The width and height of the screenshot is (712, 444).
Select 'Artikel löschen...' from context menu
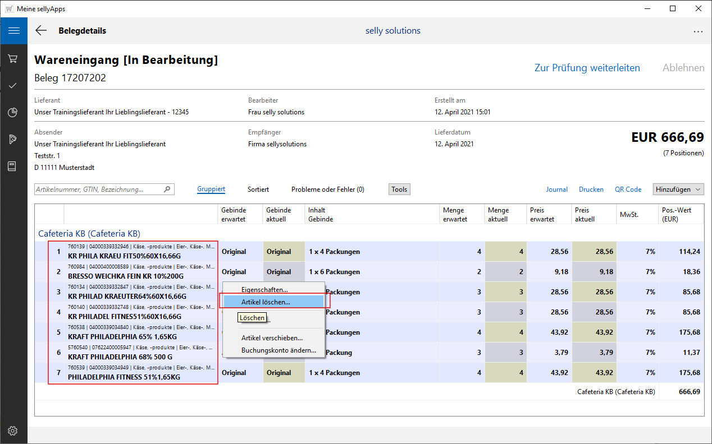pos(266,302)
